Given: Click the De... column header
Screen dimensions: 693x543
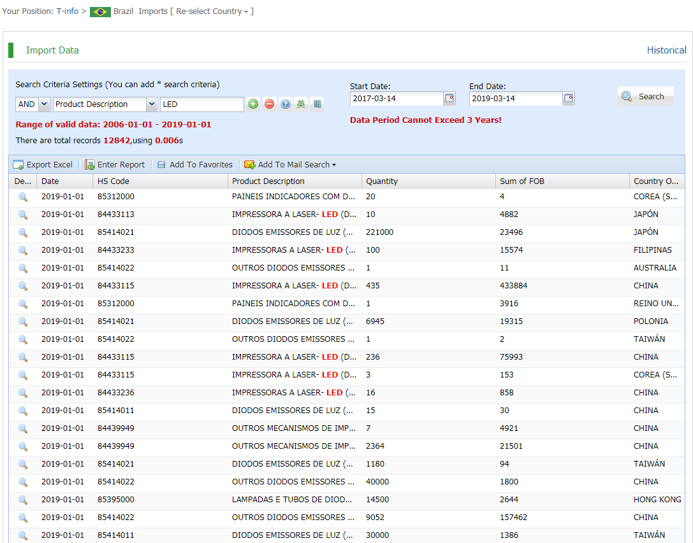Looking at the screenshot, I should (22, 181).
